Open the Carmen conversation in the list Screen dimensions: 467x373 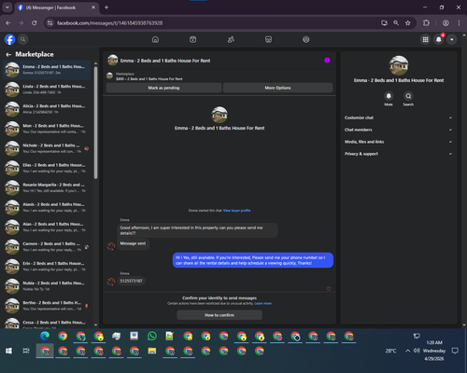coord(47,246)
